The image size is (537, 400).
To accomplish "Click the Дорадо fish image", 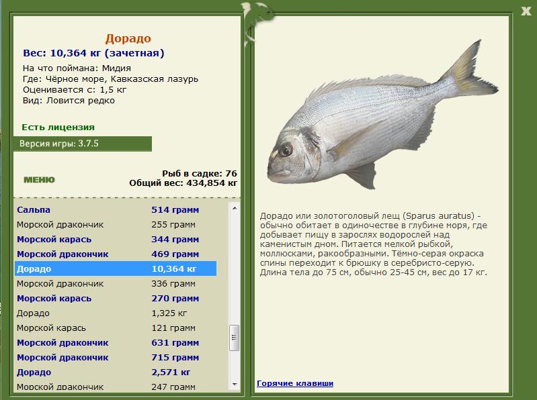I will [x=382, y=115].
